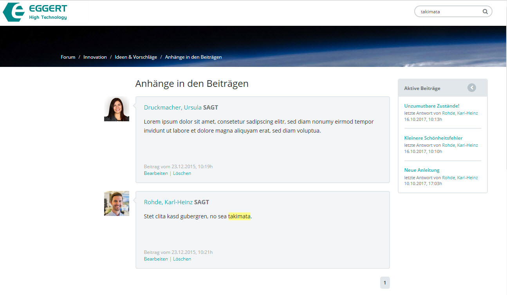The image size is (507, 295).
Task: Open Forum breadcrumb link
Action: point(68,57)
